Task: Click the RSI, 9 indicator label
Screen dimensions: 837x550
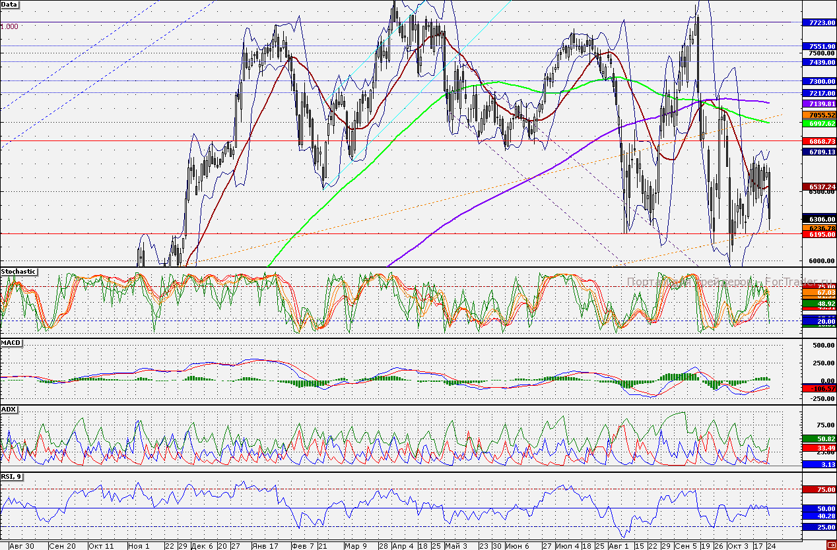Action: click(12, 477)
